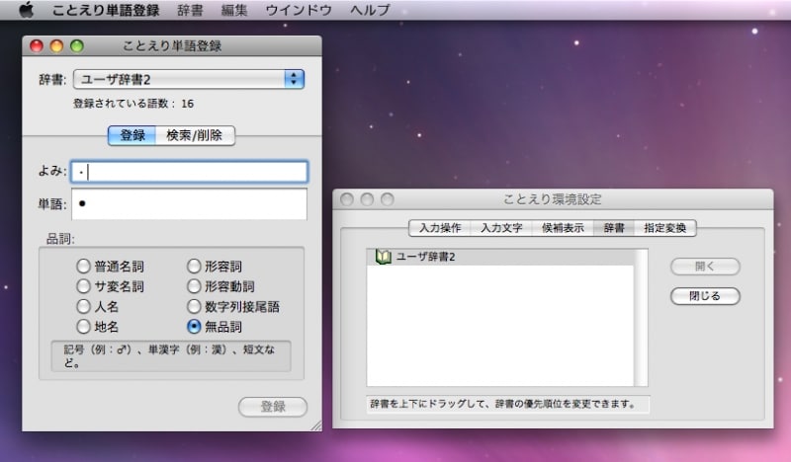Click the 記号（例：♂） description text

(x=170, y=355)
